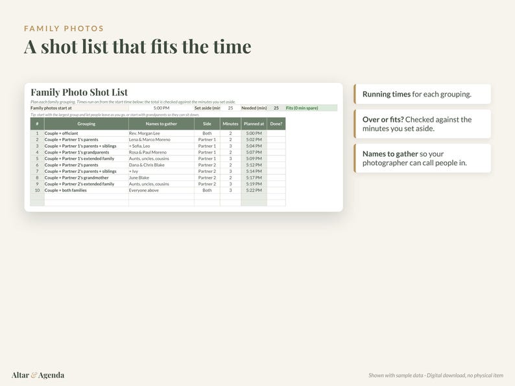
Task: Click the Planned at 5:04 PM cell
Action: click(x=254, y=146)
